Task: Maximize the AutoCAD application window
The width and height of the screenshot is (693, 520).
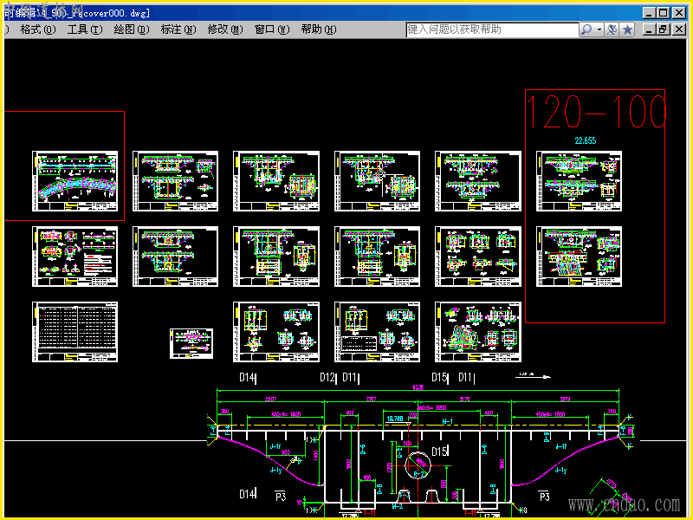Action: (663, 13)
